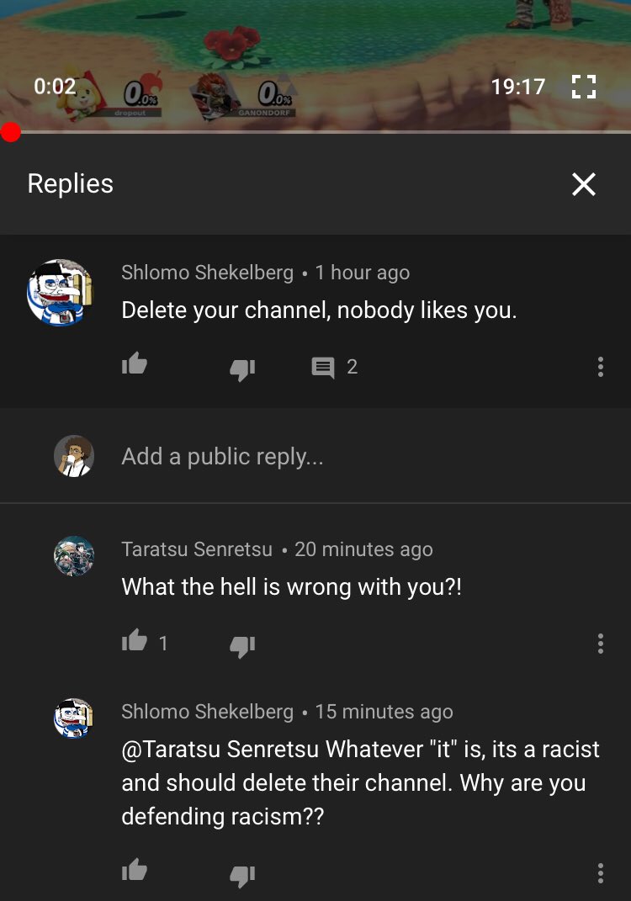Open options menu for Taratsu's reply
This screenshot has height=901, width=631.
coord(601,644)
